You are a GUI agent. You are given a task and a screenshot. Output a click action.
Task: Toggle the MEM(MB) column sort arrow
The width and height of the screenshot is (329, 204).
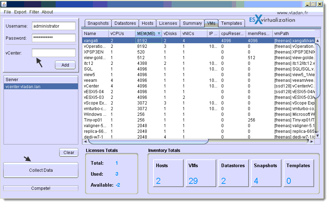pyautogui.click(x=159, y=34)
